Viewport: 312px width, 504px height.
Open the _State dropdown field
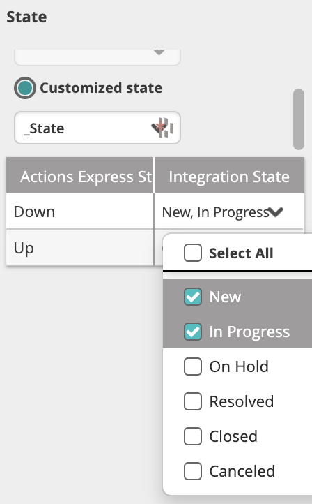point(97,128)
